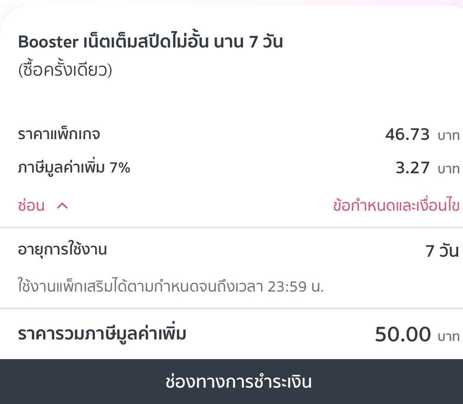
Task: Click the 50.00 total amount
Action: [x=403, y=335]
